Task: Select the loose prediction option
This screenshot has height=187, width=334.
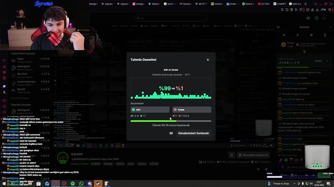Action: [x=192, y=110]
